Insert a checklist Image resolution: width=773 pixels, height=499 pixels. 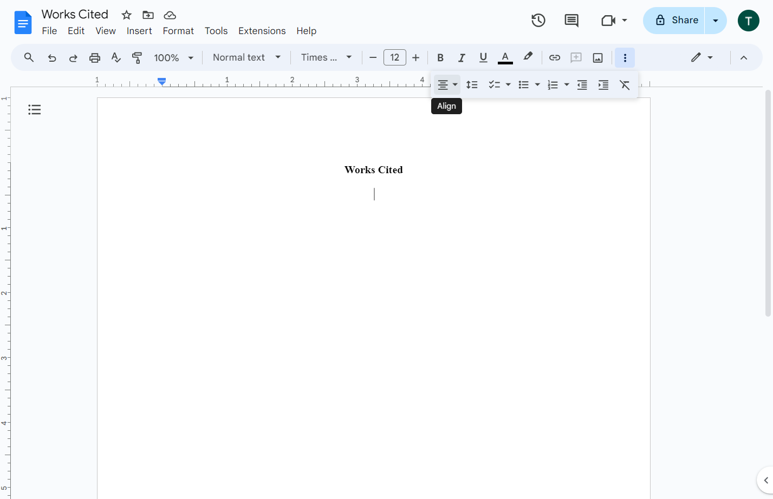point(494,85)
